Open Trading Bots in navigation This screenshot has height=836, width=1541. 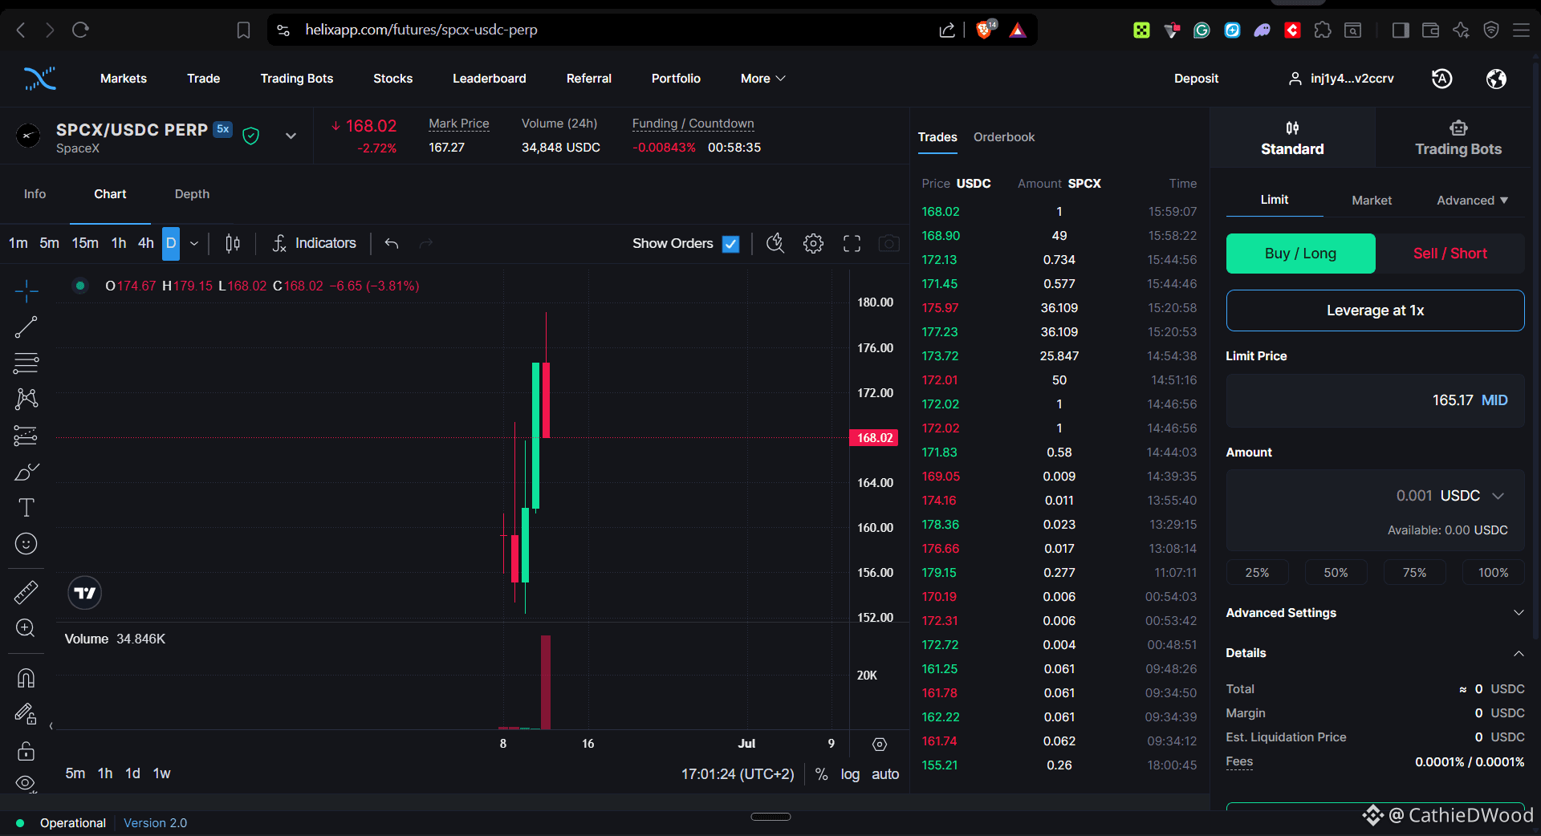click(297, 79)
